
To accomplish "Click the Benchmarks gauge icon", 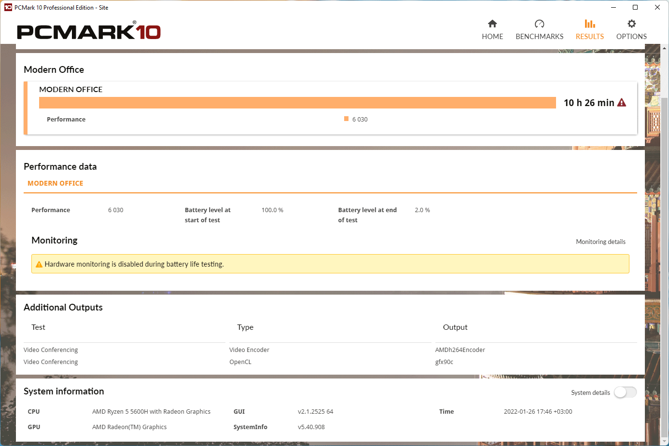I will point(540,24).
